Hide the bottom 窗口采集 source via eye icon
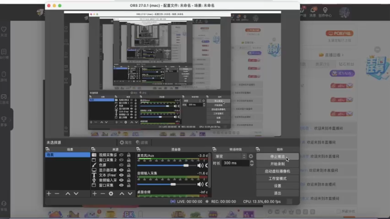The width and height of the screenshot is (390, 219). click(x=121, y=185)
